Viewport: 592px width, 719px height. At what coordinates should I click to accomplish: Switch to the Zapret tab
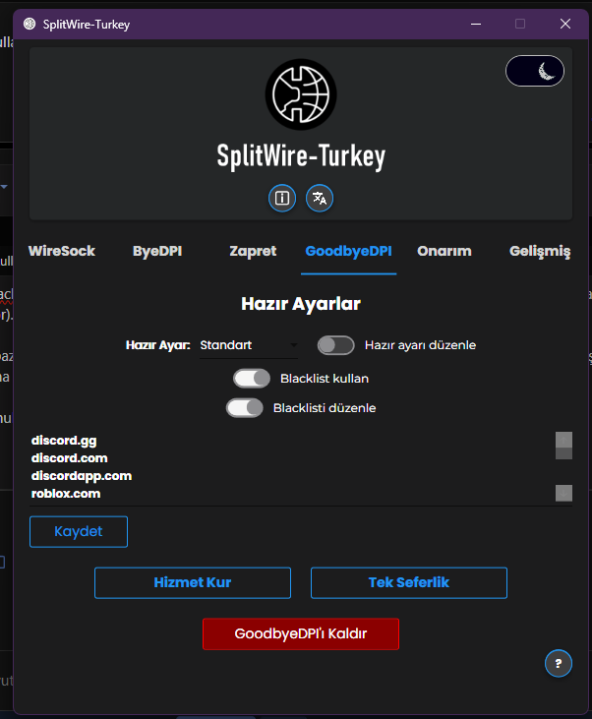tap(253, 251)
